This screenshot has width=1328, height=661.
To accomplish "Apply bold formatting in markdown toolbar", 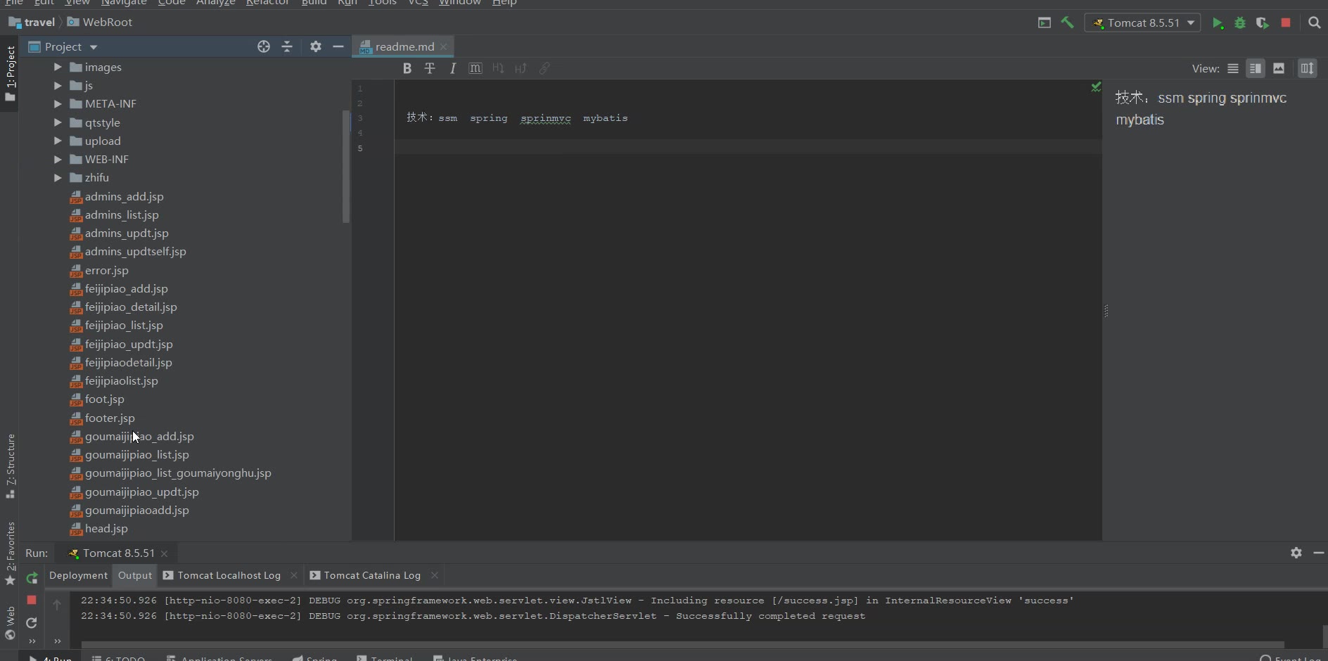I will 407,68.
